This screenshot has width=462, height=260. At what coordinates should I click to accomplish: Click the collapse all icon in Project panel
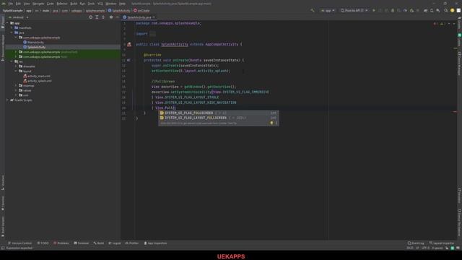(x=103, y=17)
